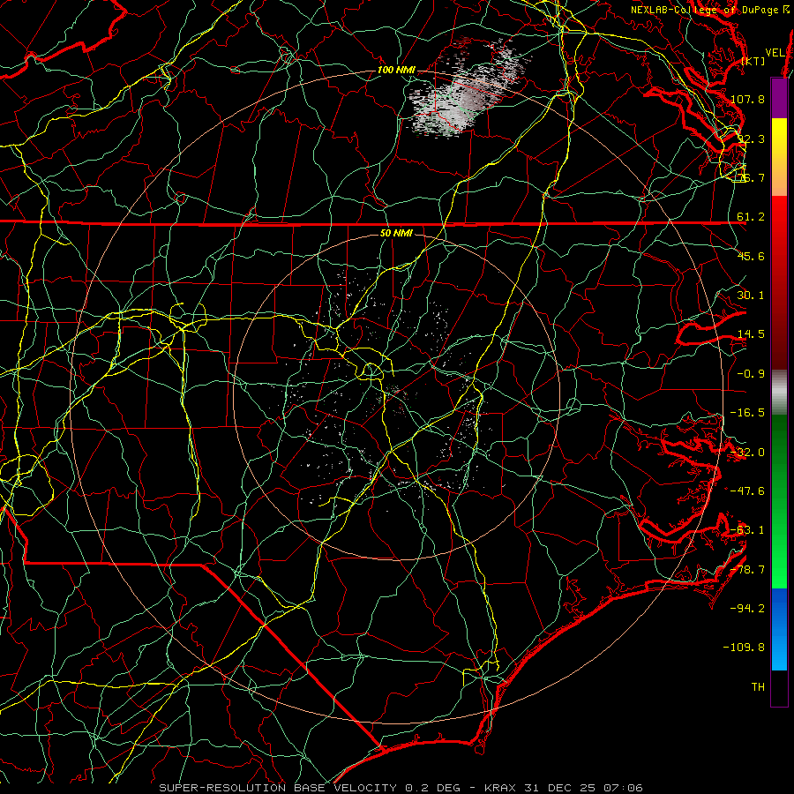
Task: Select the -78.7 legend value
Action: 747,570
